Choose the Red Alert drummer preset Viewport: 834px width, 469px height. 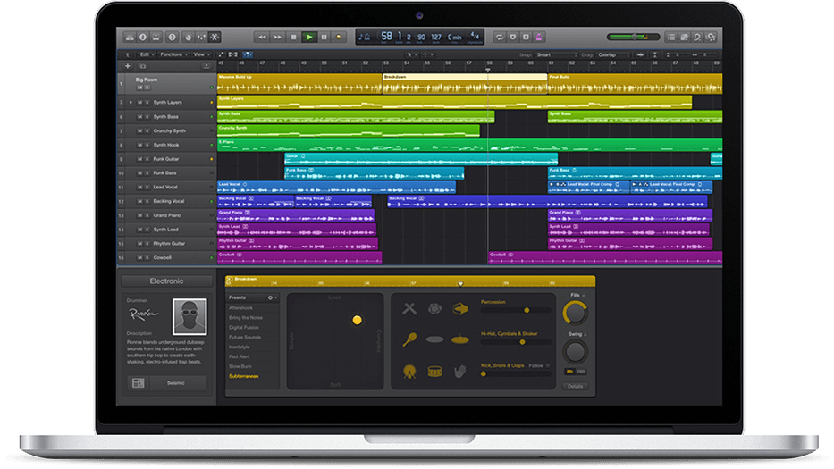(240, 355)
